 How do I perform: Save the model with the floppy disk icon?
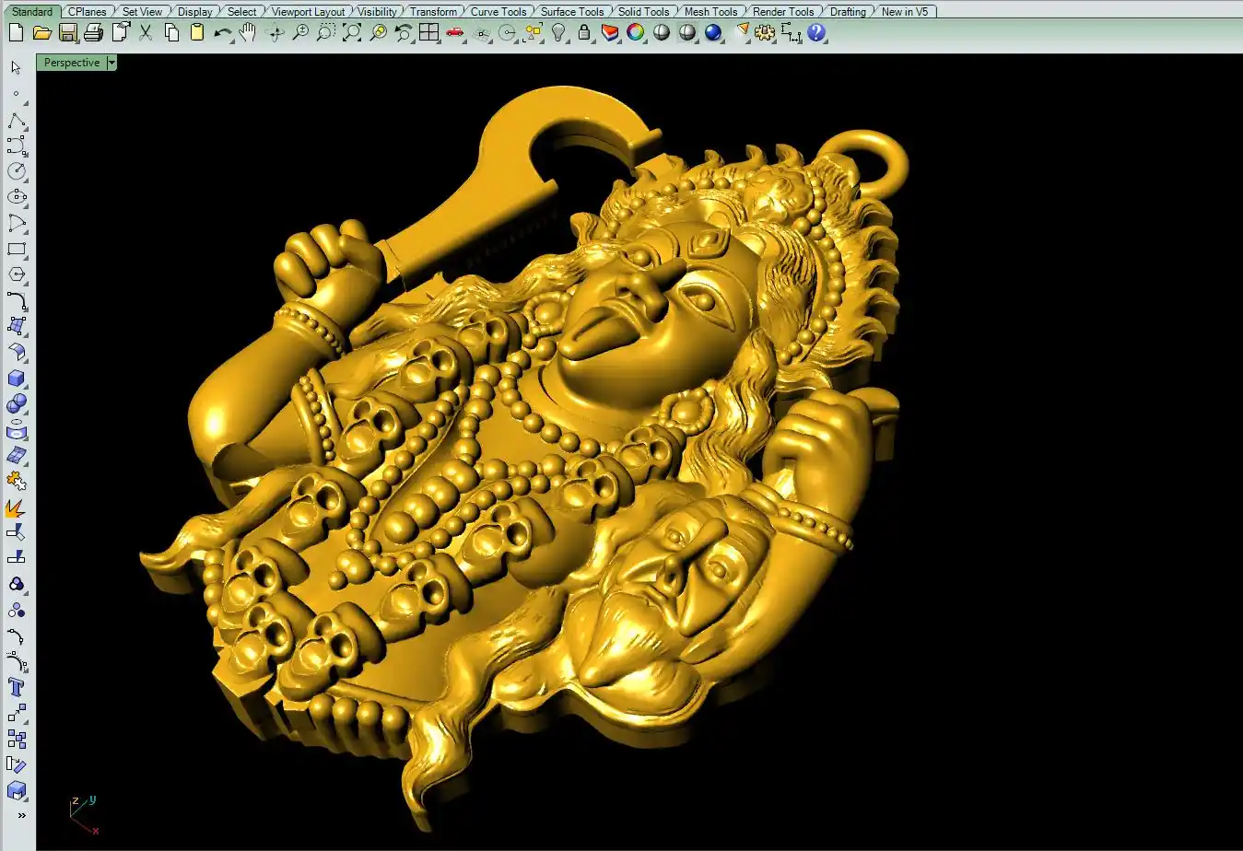(67, 33)
